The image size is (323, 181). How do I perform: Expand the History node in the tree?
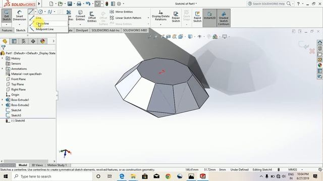3,58
